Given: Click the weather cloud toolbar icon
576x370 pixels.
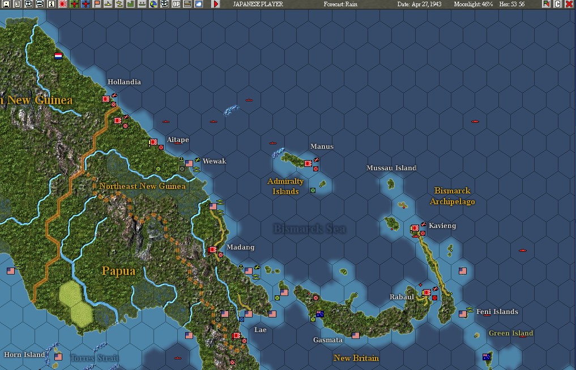Looking at the screenshot, I should (198, 5).
